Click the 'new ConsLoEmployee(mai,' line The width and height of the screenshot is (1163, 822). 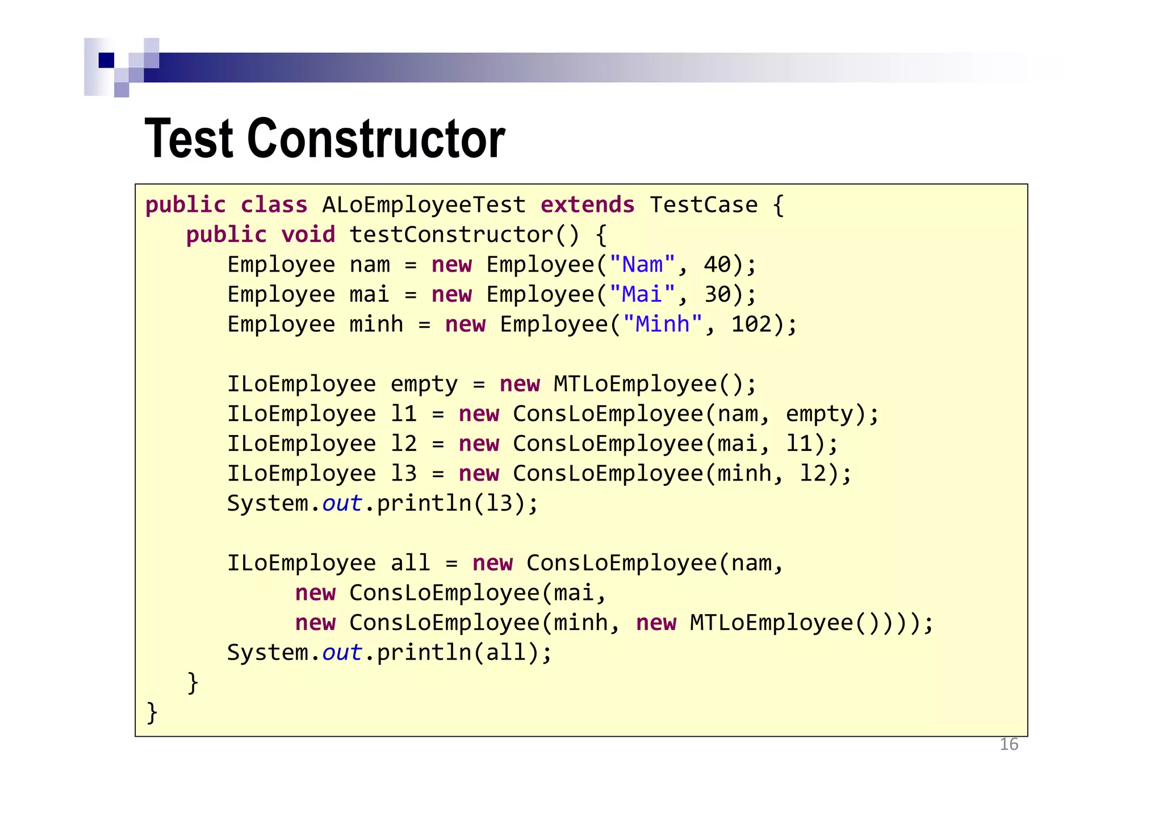tap(451, 593)
